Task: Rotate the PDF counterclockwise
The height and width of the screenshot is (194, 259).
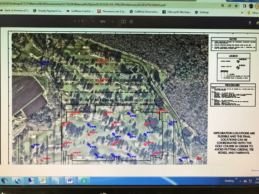Action: coord(131,22)
